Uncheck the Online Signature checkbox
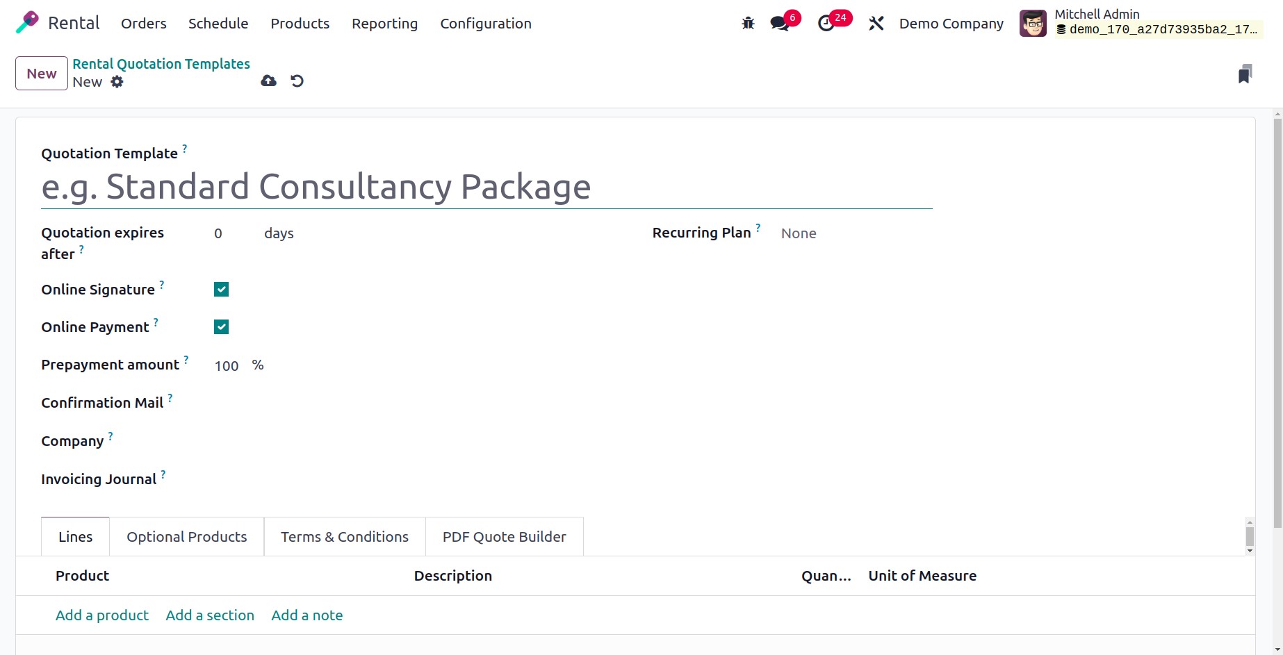1283x655 pixels. (221, 290)
